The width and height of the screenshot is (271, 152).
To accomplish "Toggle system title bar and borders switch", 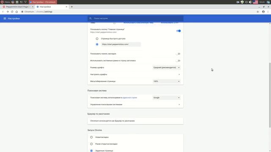I will 178,61.
